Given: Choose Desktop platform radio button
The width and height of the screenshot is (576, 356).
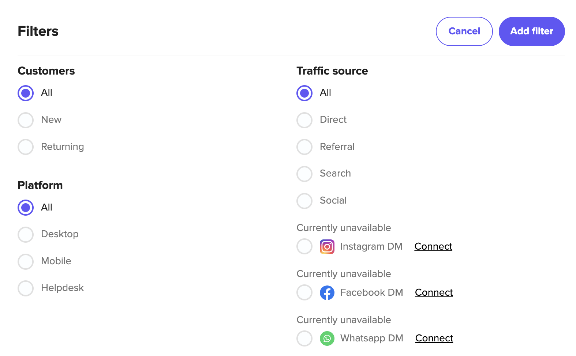Looking at the screenshot, I should [26, 234].
